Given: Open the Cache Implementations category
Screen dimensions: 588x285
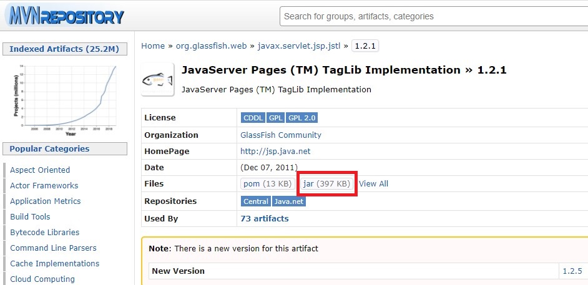Looking at the screenshot, I should [54, 264].
